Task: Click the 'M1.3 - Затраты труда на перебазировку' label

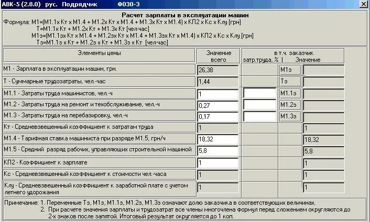Action: click(x=100, y=116)
